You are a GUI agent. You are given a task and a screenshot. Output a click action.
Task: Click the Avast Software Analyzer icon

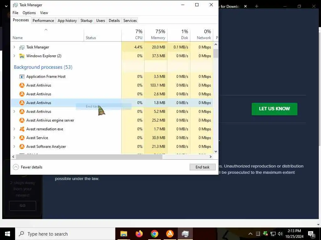point(22,147)
